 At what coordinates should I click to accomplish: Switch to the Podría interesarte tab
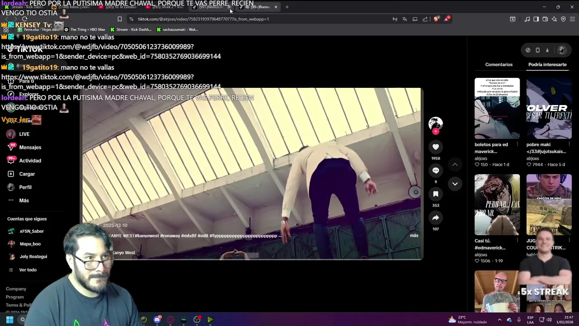(x=547, y=65)
